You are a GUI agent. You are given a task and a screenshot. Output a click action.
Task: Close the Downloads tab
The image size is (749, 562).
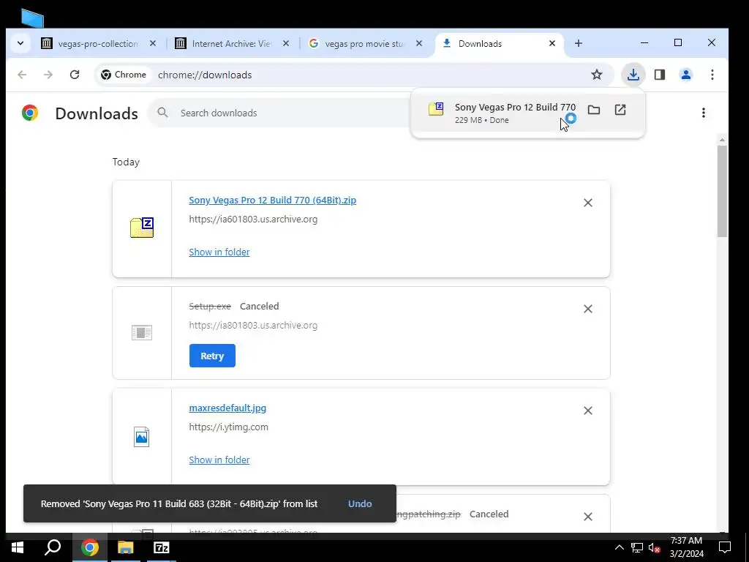pyautogui.click(x=552, y=43)
